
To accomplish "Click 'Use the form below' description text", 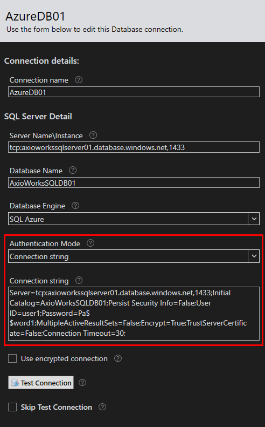I will coord(95,29).
